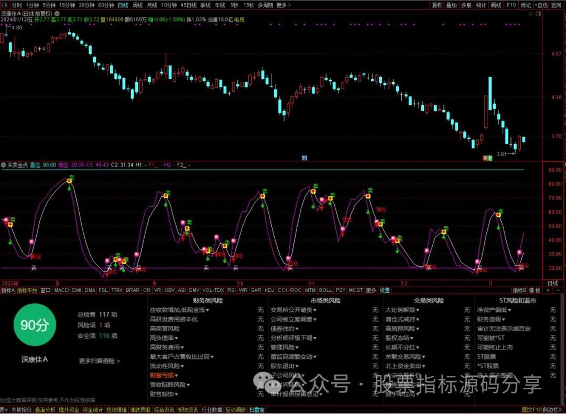
Task: Click the 标记 mark button
Action: pyautogui.click(x=526, y=5)
